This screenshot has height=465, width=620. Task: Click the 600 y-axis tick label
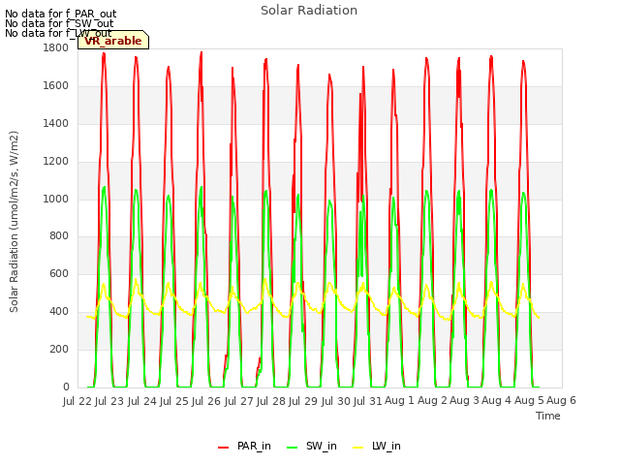coord(59,273)
